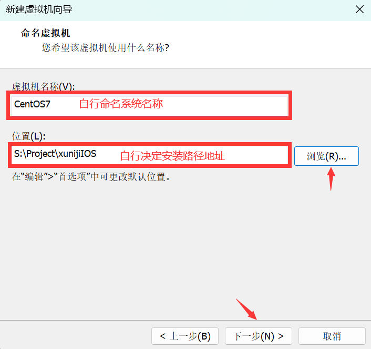
Task: Open the 浏览(R)... browse button
Action: (x=326, y=156)
